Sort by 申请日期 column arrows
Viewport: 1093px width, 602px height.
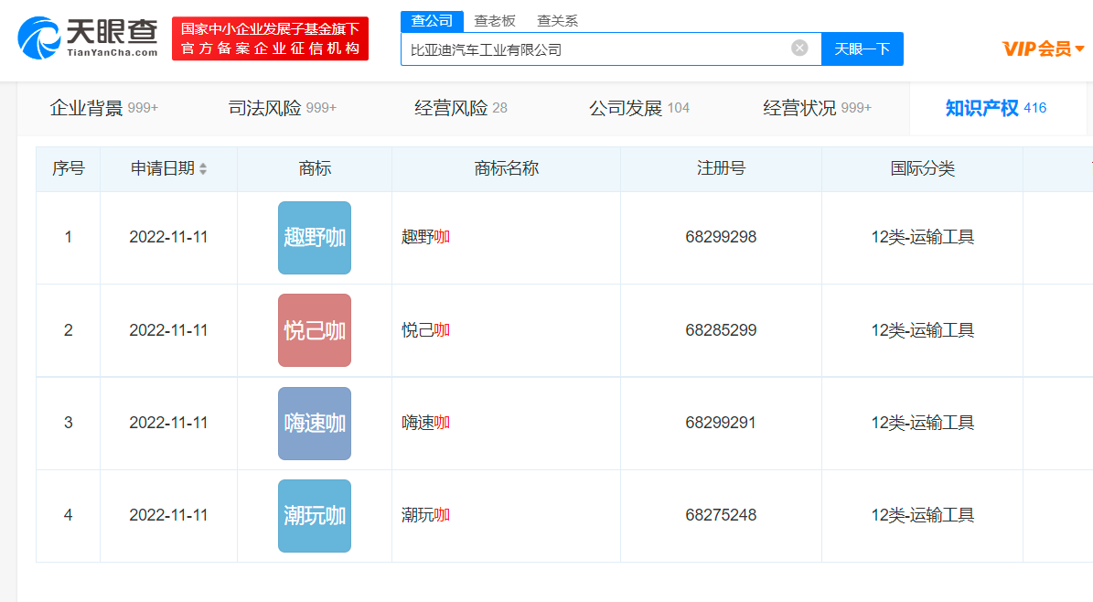coord(203,169)
